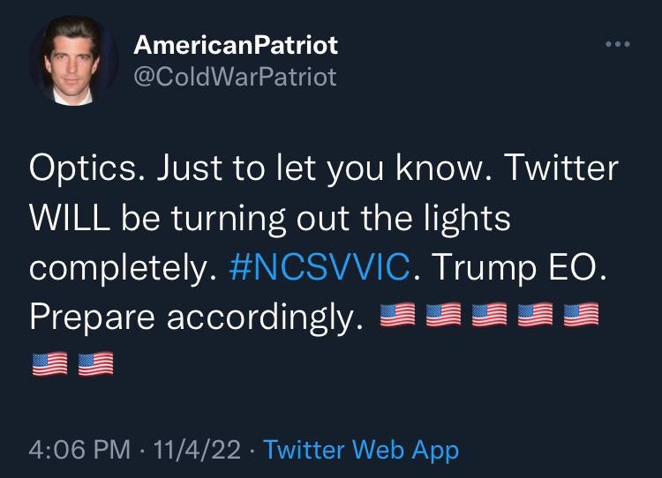Click the word 'Optics.' in the tweet

pos(87,168)
